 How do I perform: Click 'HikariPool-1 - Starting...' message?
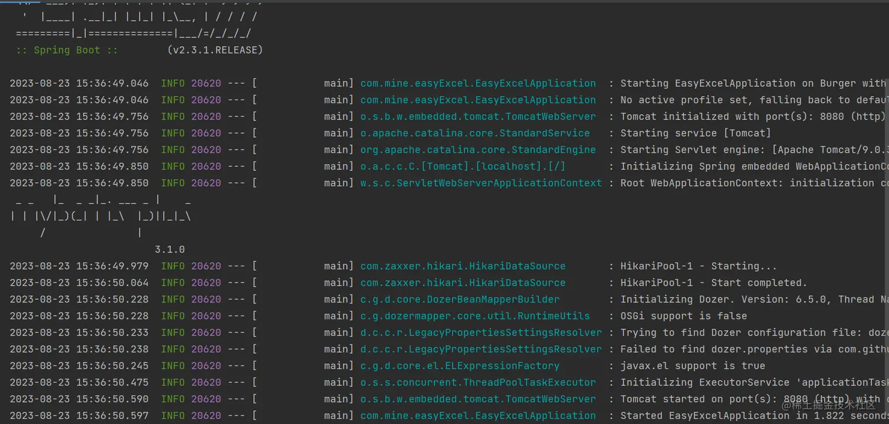(698, 266)
